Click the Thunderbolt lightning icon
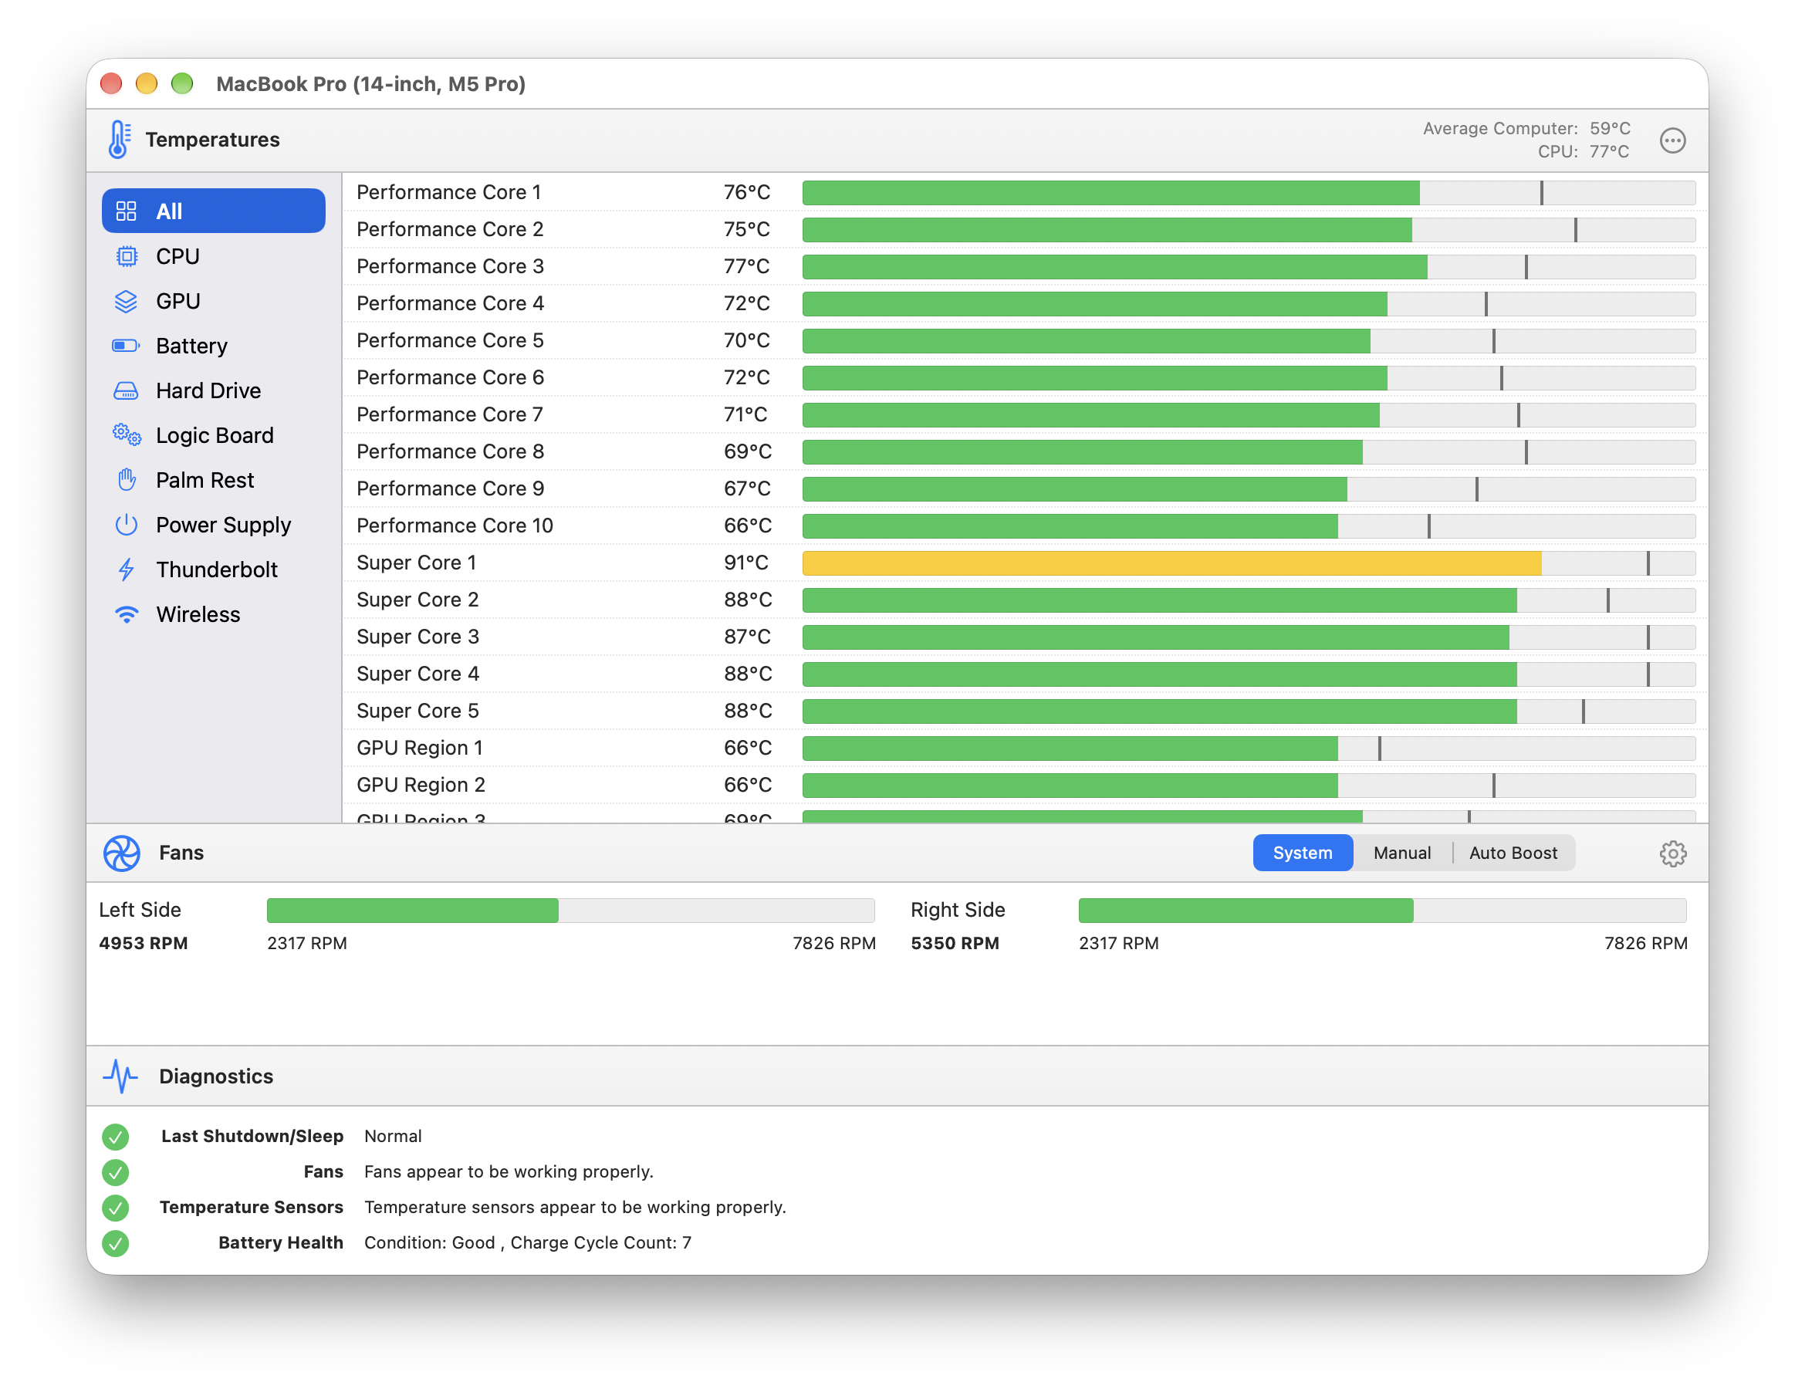1795x1389 pixels. (x=126, y=569)
